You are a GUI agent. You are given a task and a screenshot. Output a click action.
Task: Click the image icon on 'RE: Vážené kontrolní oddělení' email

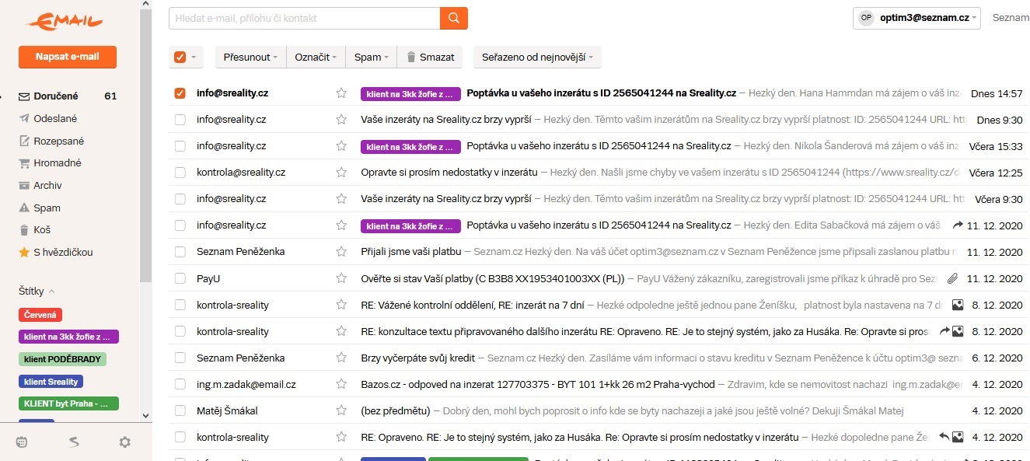958,305
